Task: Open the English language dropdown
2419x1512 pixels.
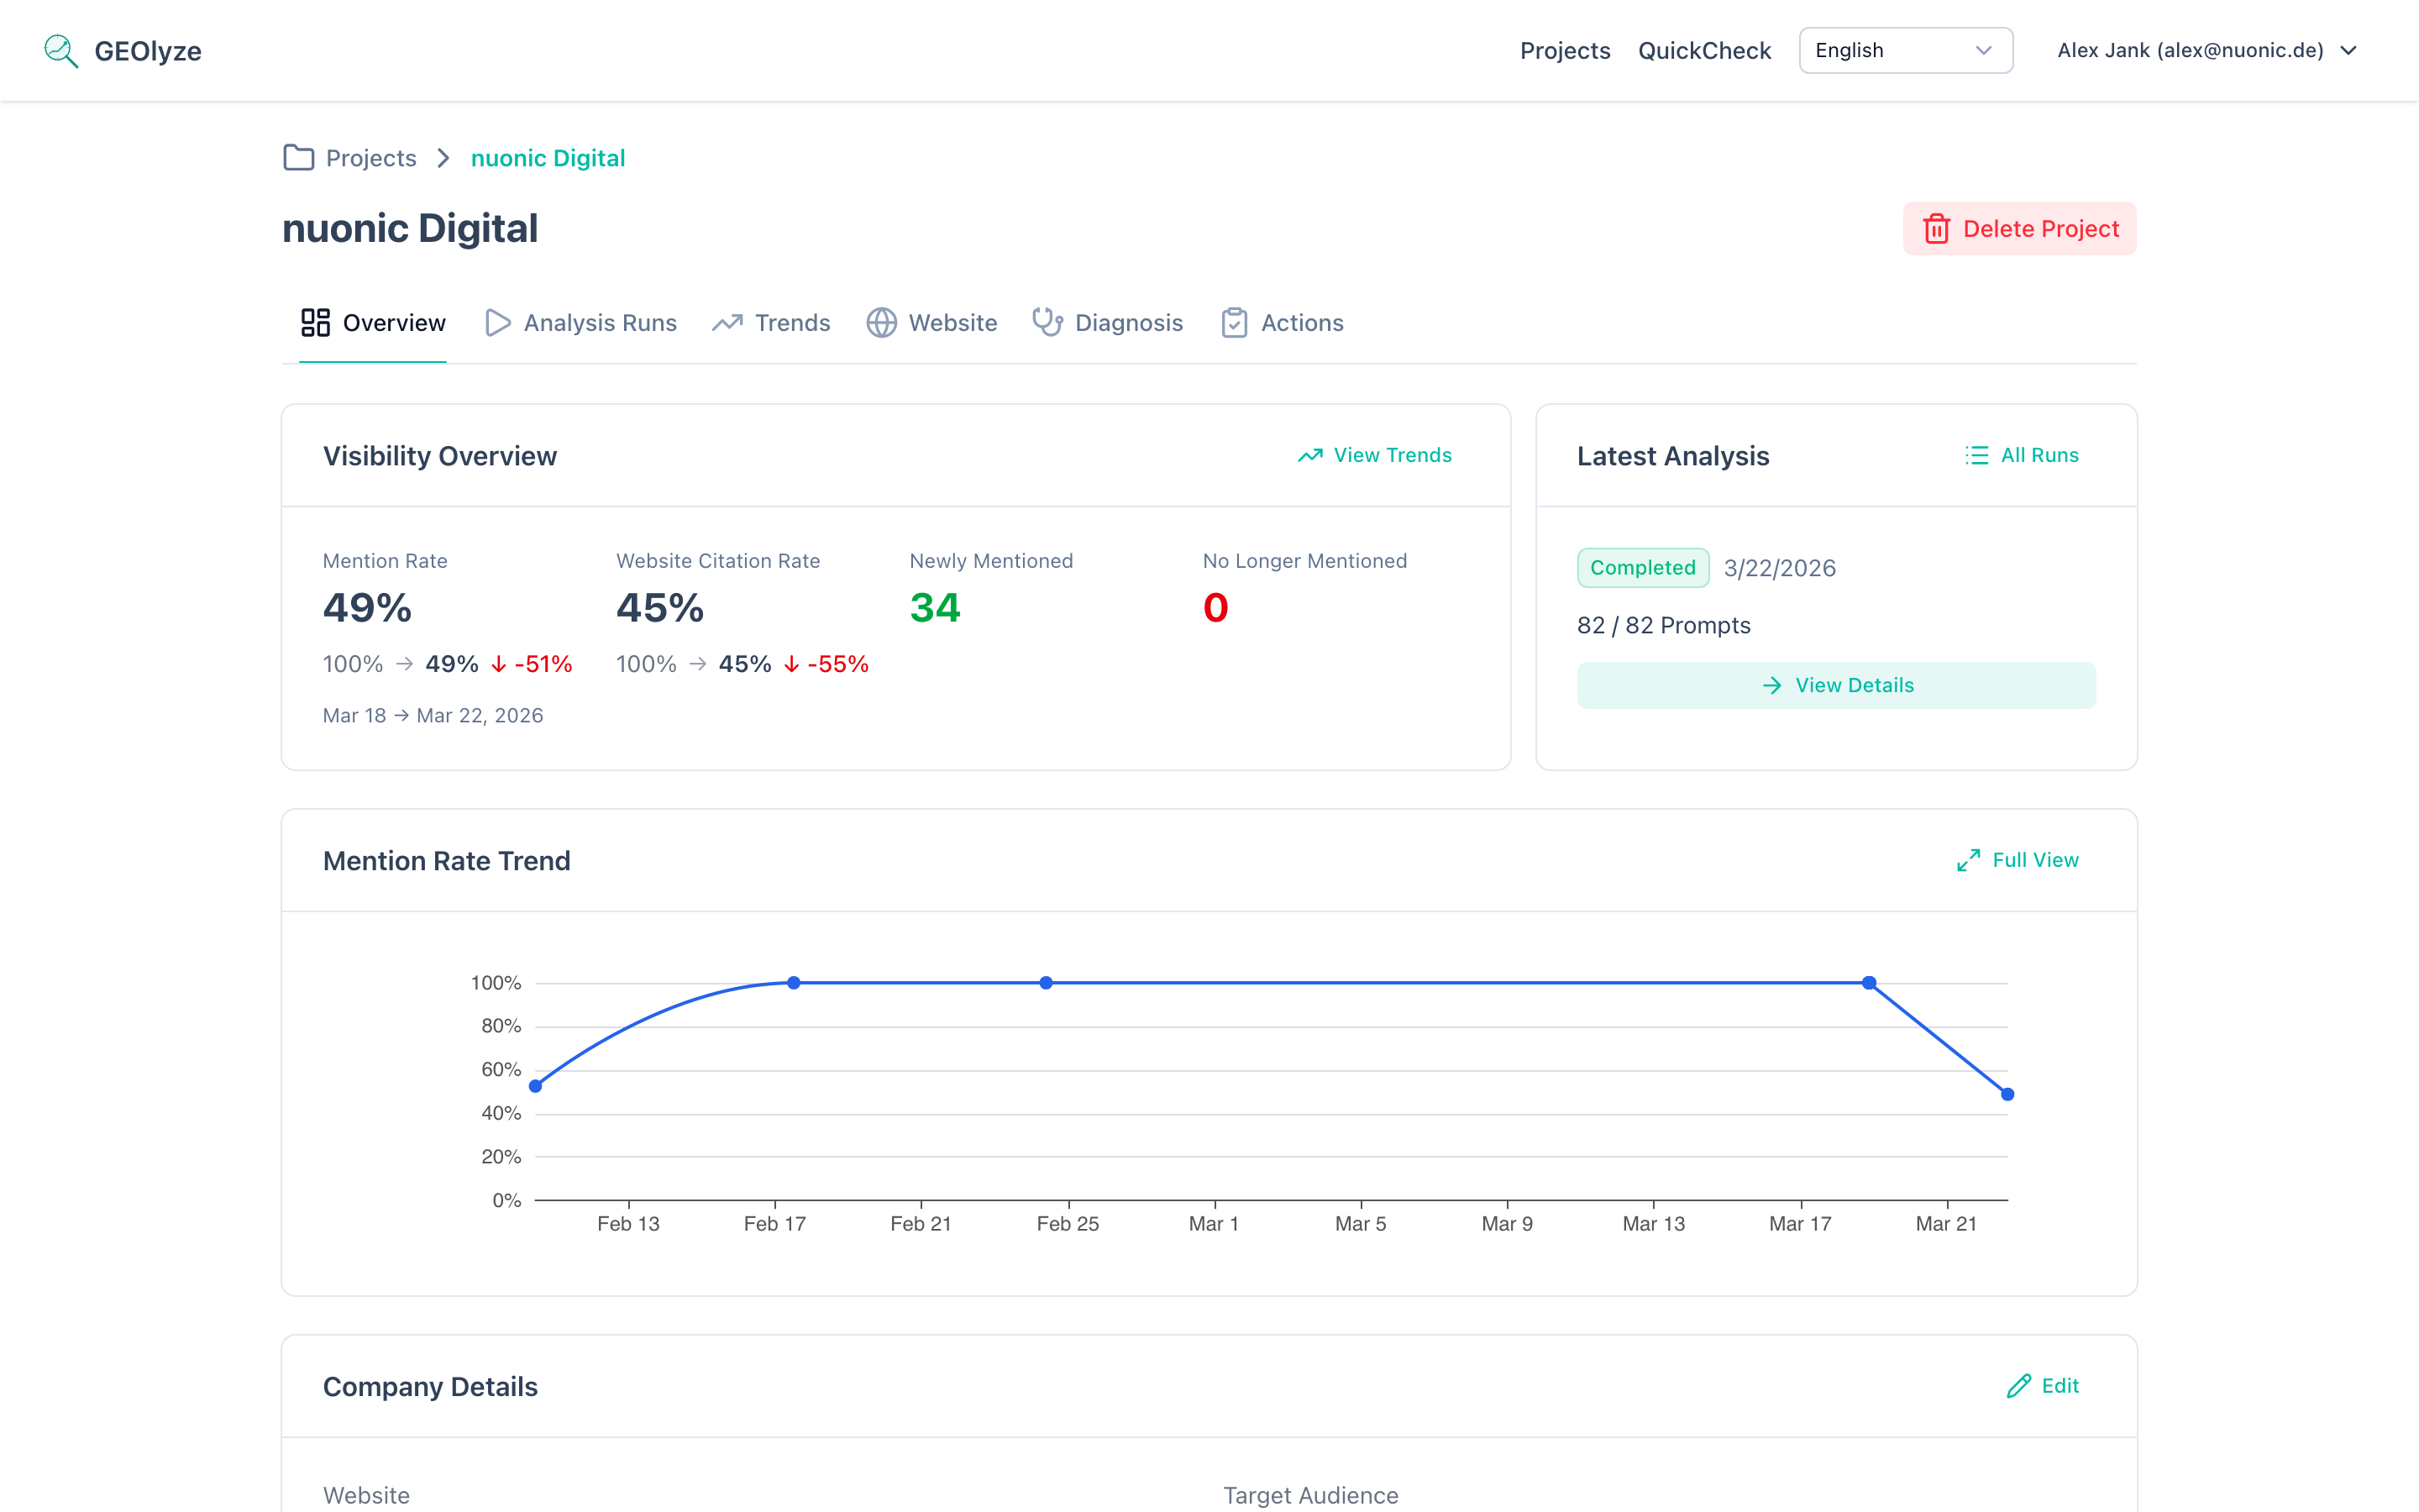Action: pyautogui.click(x=1904, y=50)
